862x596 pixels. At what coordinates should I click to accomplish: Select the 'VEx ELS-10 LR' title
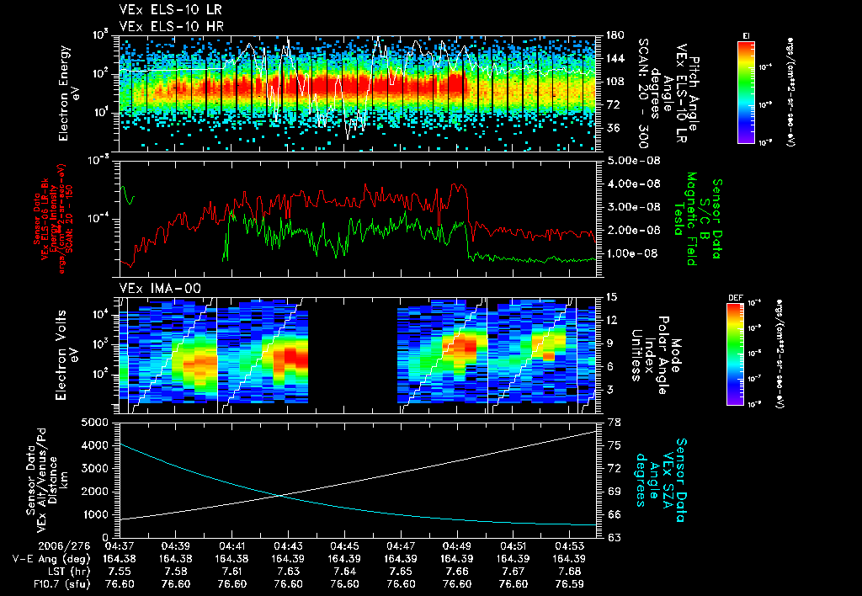170,9
